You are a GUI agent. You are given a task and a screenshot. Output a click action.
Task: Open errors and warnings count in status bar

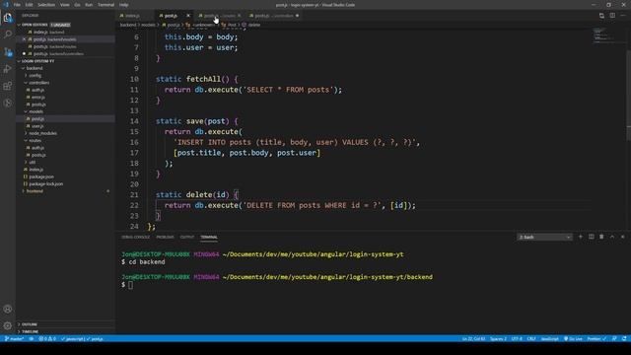pyautogui.click(x=47, y=339)
